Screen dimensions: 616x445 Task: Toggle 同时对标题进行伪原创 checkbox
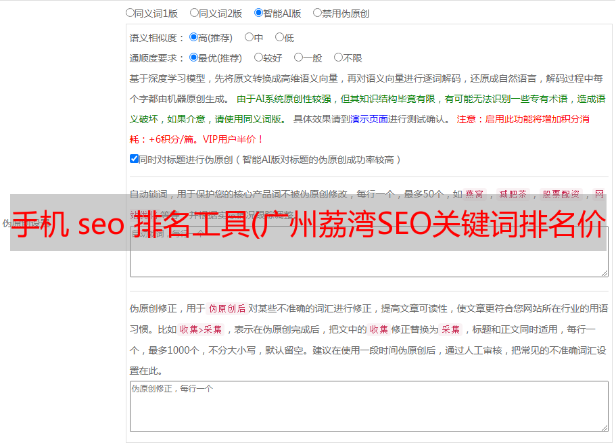134,159
